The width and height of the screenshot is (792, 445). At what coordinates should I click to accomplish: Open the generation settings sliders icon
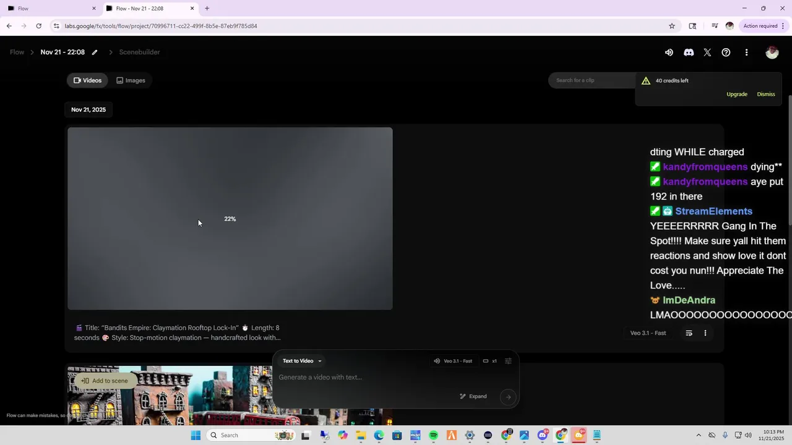(509, 361)
